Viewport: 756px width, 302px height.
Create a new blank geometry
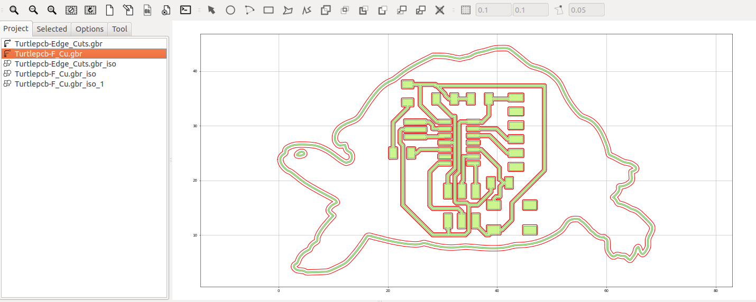click(109, 10)
